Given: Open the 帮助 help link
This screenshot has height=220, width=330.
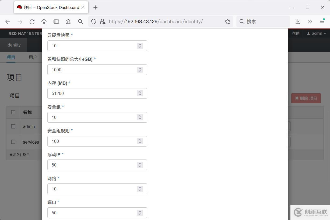Looking at the screenshot, I should [x=296, y=33].
